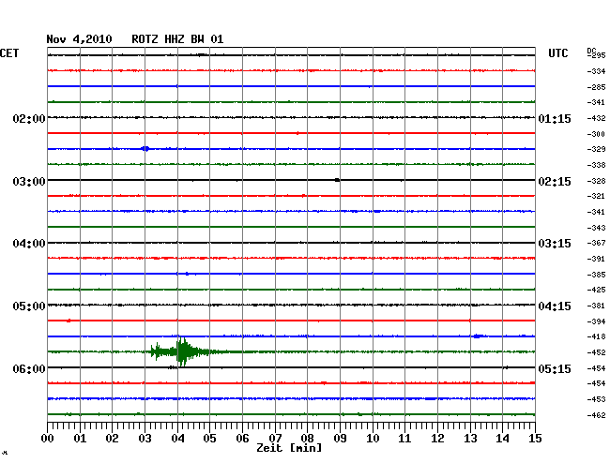Select the "CET" time zone label
Screen dimensions: 610x463
[9, 53]
